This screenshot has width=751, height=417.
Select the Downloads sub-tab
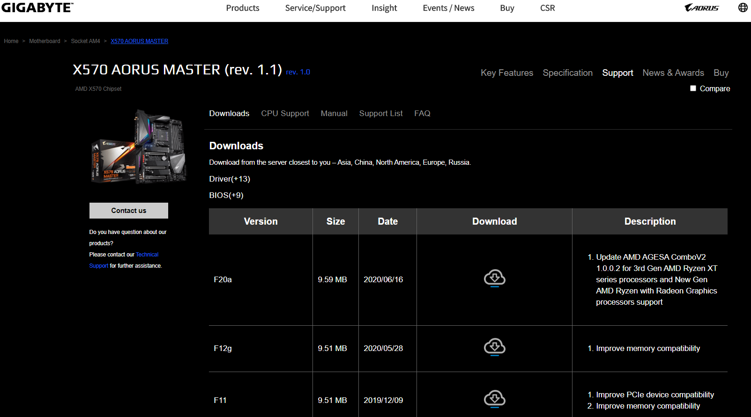pos(229,113)
